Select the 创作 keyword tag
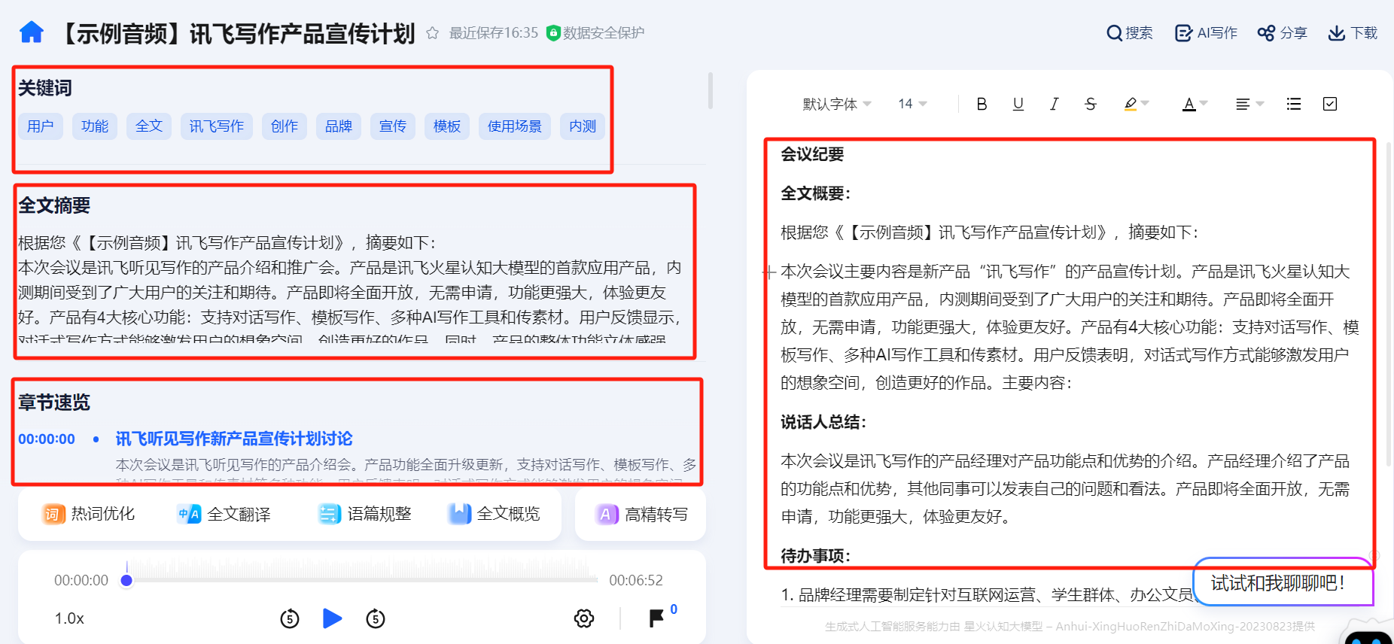This screenshot has height=644, width=1394. coord(285,126)
